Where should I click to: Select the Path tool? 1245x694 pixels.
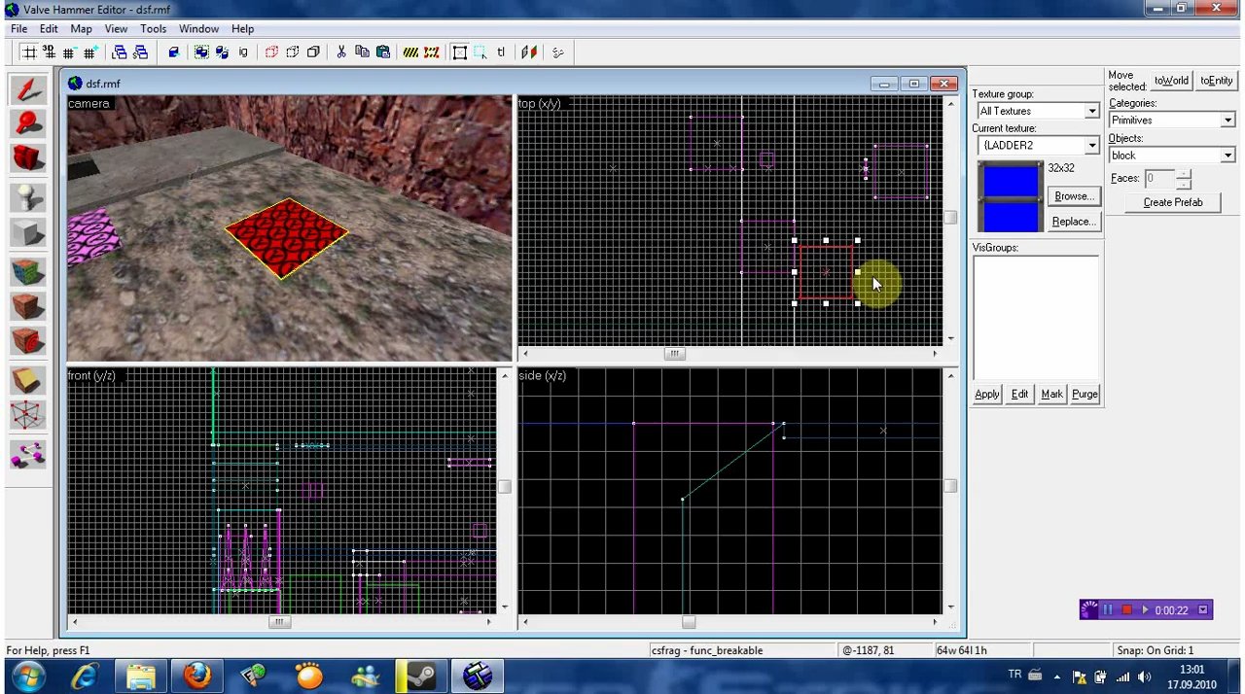click(x=28, y=453)
